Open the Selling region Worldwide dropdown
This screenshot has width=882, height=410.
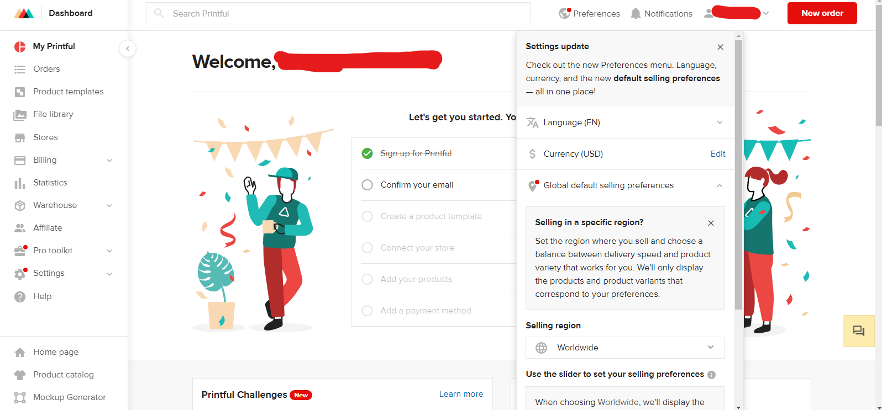(x=625, y=348)
